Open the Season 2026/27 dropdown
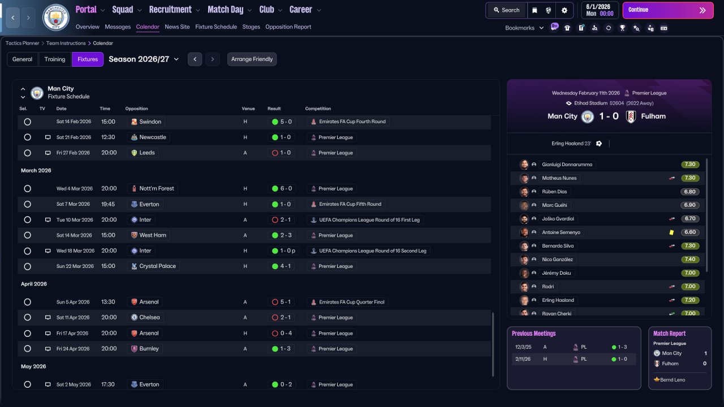 tap(144, 59)
